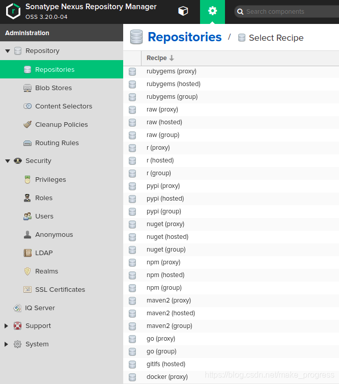The height and width of the screenshot is (384, 339).
Task: Choose the raw (hosted) recipe
Action: coord(231,122)
